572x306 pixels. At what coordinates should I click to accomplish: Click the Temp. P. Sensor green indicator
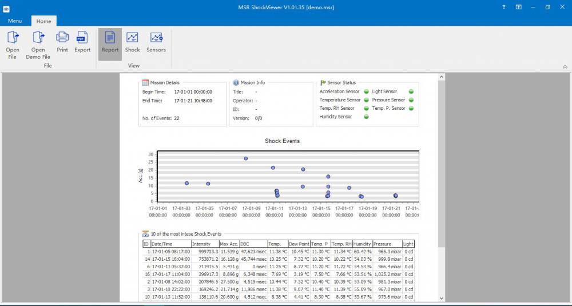click(411, 108)
